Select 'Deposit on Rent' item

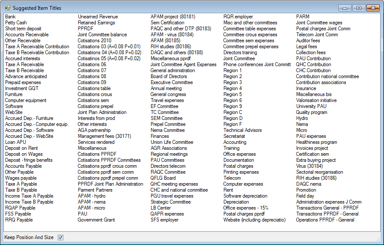click(21, 148)
